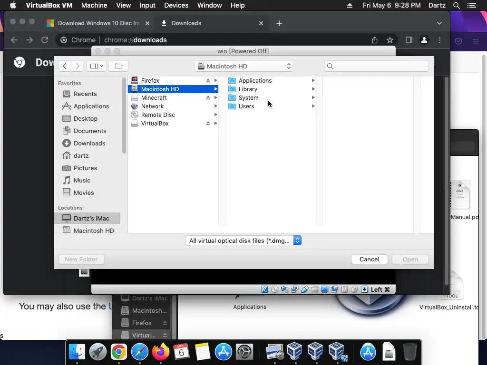Screen dimensions: 487x365
Task: Click the display indicator in VM status bar
Action: (x=324, y=289)
